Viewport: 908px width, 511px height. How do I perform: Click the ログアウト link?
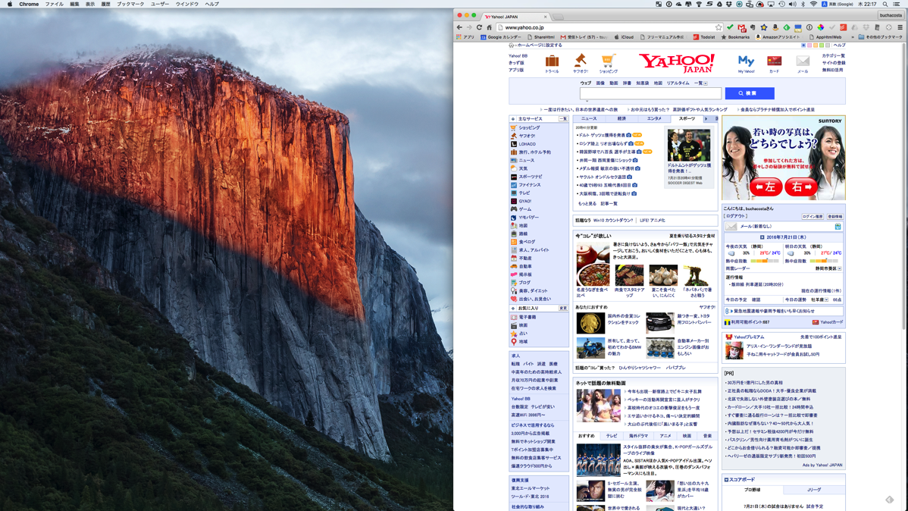pyautogui.click(x=736, y=216)
